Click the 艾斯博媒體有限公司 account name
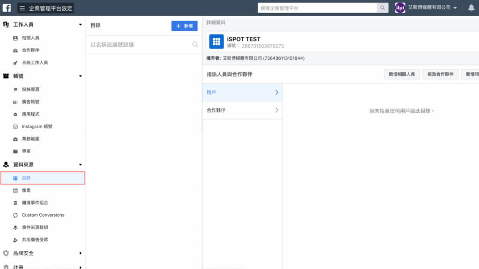479x269 pixels. (x=429, y=7)
